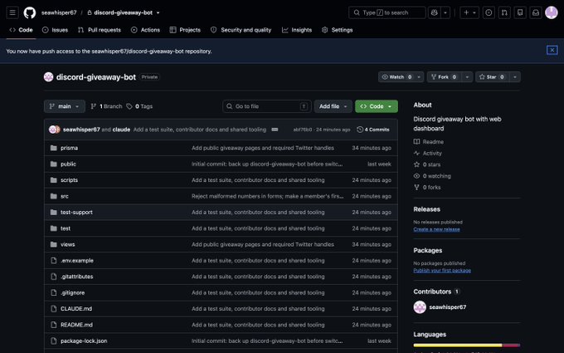Open the .gitattributes file
This screenshot has height=353, width=564.
click(76, 277)
